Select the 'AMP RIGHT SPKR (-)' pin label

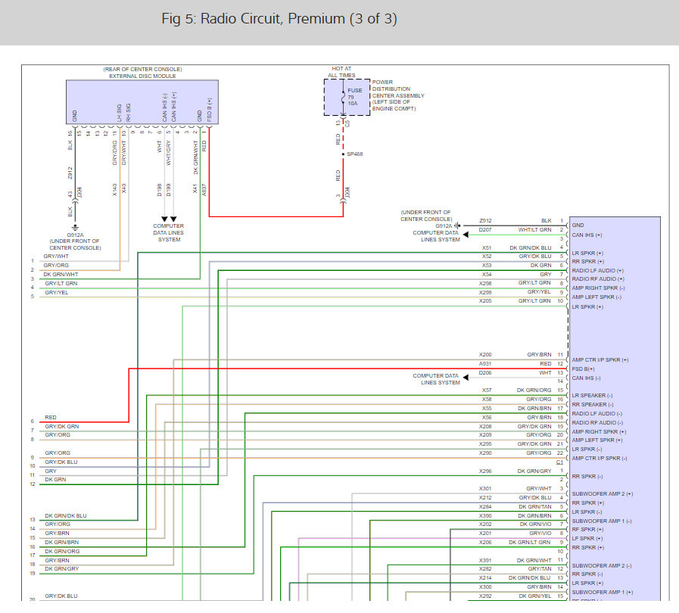(x=599, y=288)
